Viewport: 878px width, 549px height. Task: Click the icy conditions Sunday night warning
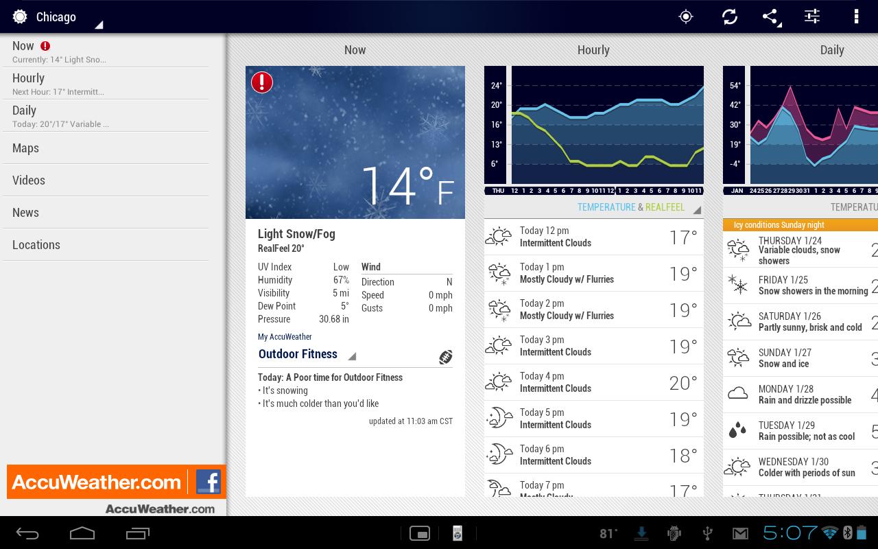coord(799,224)
